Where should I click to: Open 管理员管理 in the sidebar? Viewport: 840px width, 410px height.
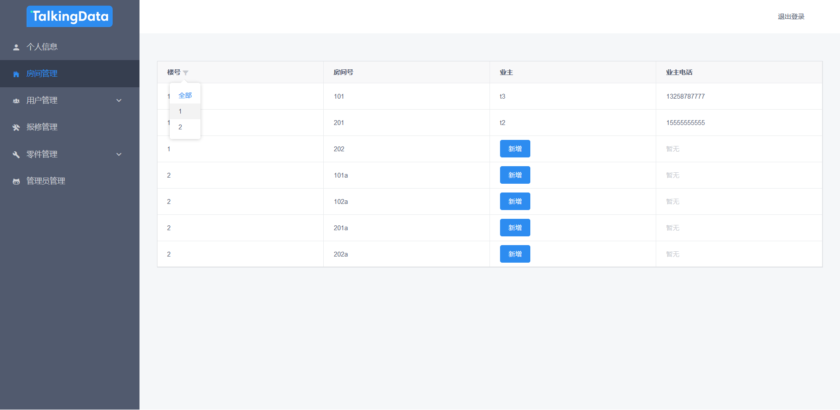(x=70, y=181)
